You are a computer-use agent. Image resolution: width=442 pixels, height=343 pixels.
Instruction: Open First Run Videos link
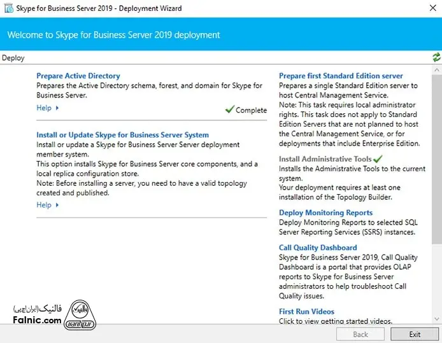coord(307,311)
